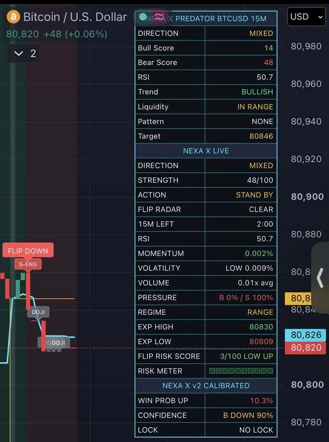Click the Trend value BULLISH
The image size is (329, 442).
point(257,92)
